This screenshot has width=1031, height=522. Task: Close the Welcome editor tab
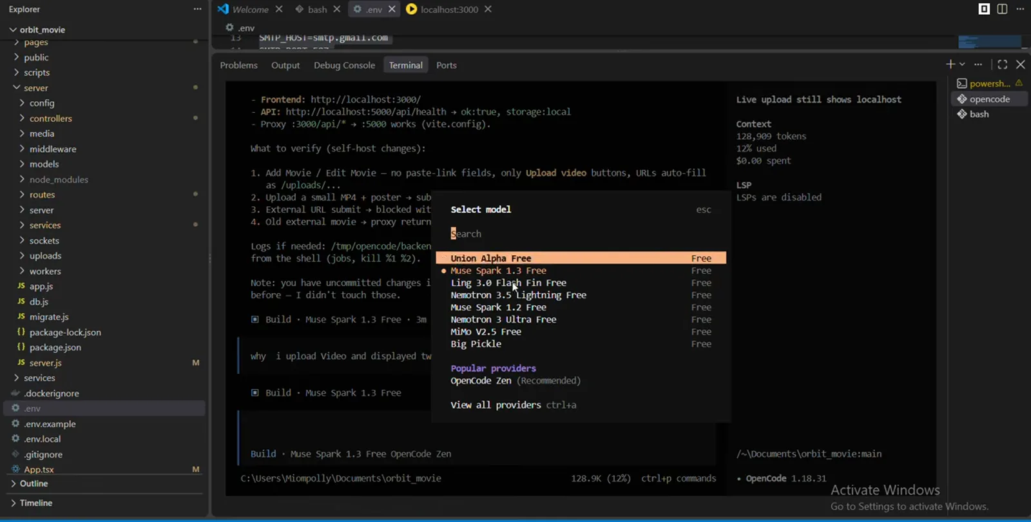click(279, 9)
